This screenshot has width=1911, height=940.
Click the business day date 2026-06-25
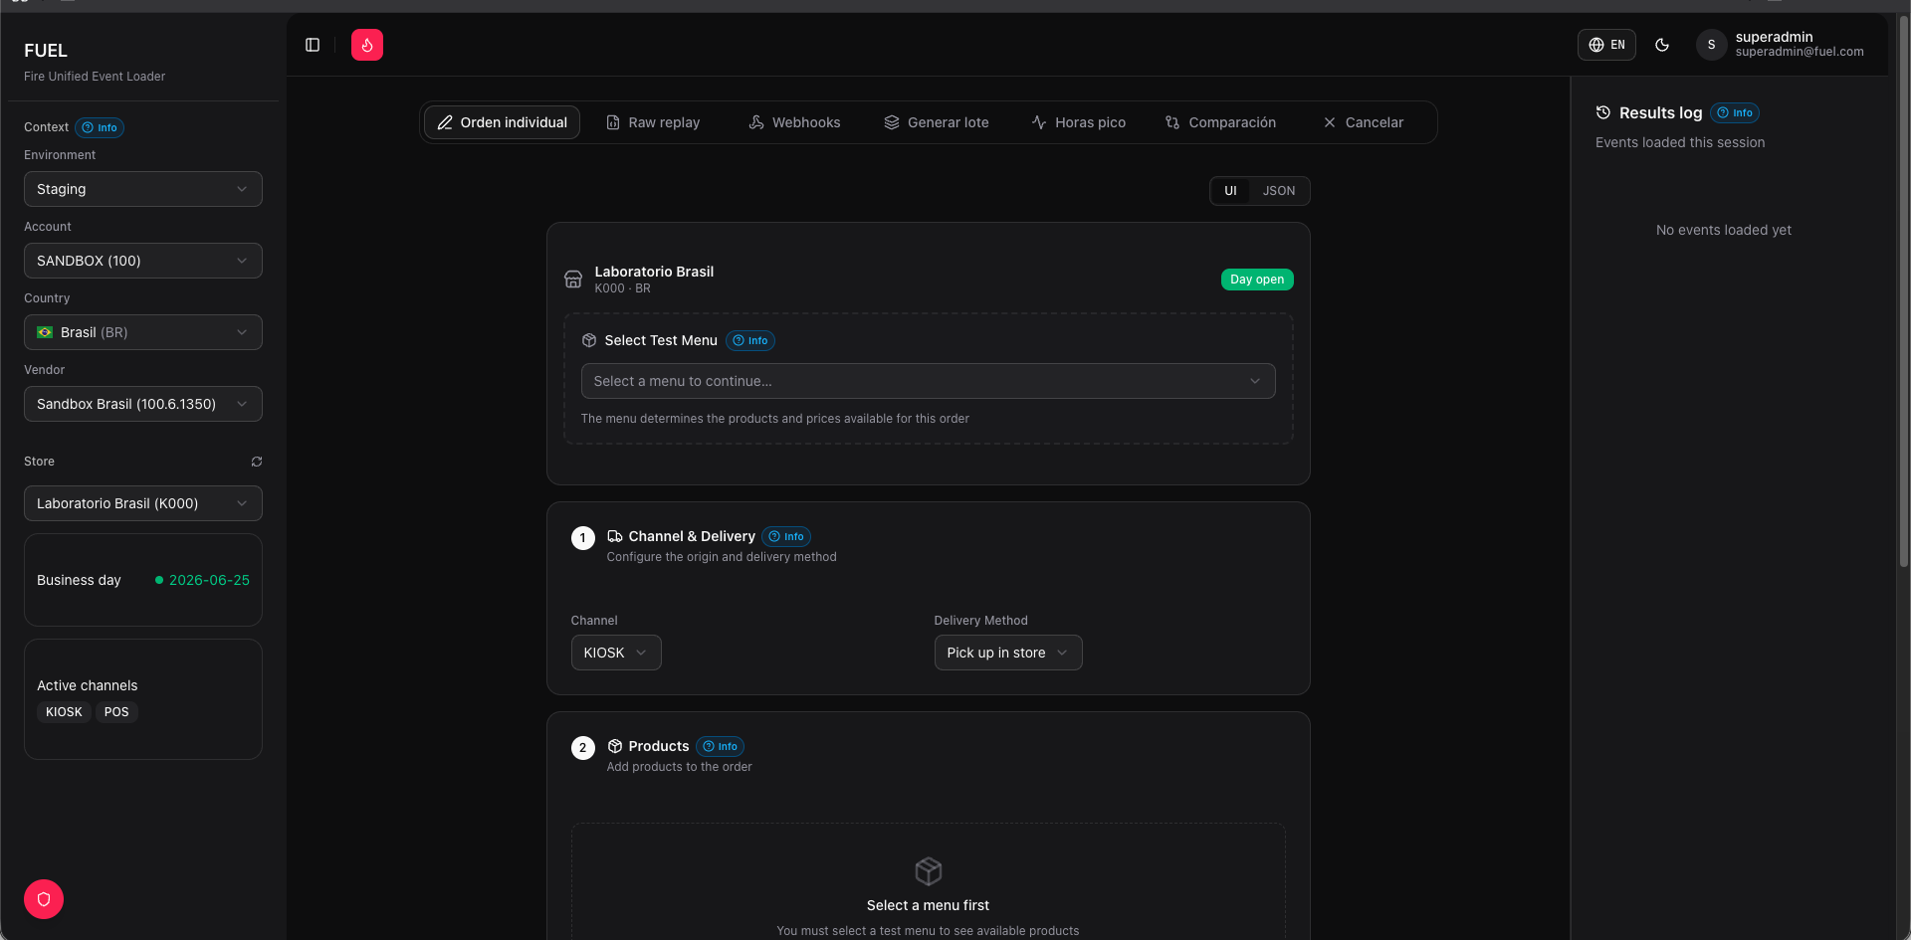(209, 580)
